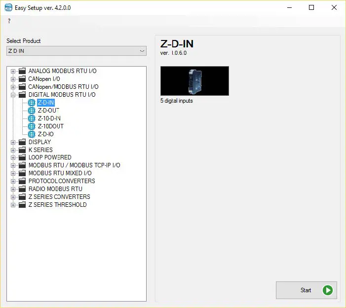
Task: Expand the LOOP POWERED tree node
Action: [x=13, y=158]
